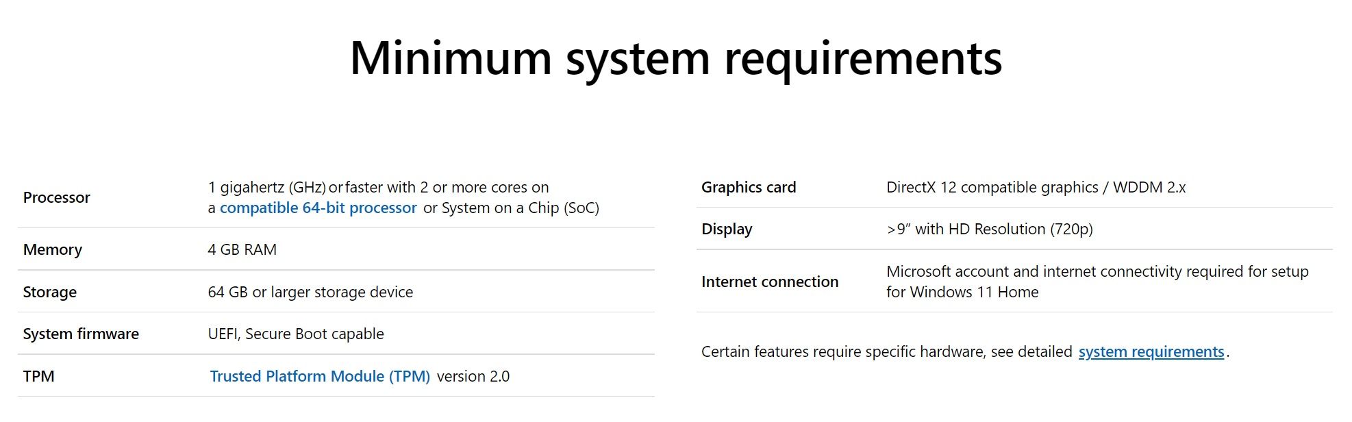1352x422 pixels.
Task: Click the Internet connection label
Action: [x=770, y=282]
